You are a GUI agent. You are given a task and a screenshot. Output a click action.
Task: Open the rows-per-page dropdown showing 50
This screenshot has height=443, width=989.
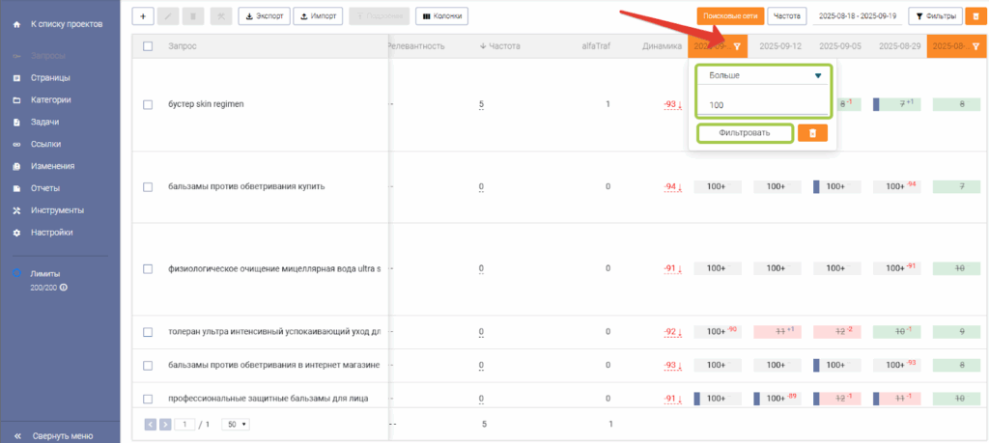235,424
